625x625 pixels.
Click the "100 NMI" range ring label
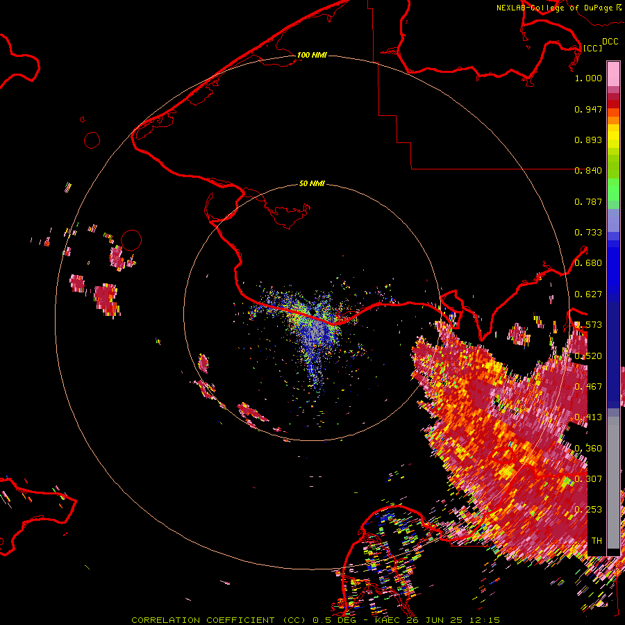312,55
